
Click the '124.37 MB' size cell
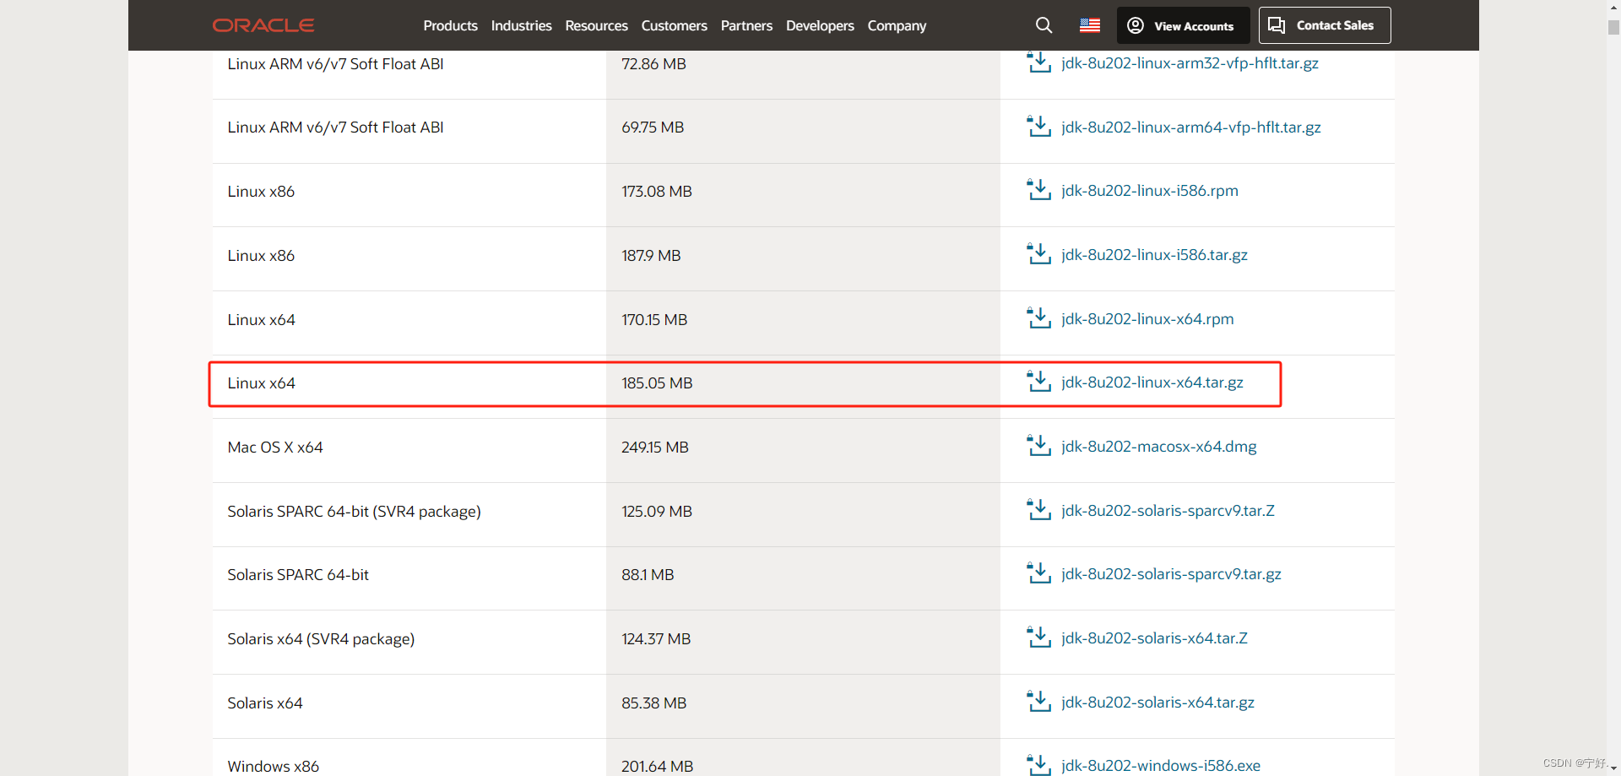803,642
